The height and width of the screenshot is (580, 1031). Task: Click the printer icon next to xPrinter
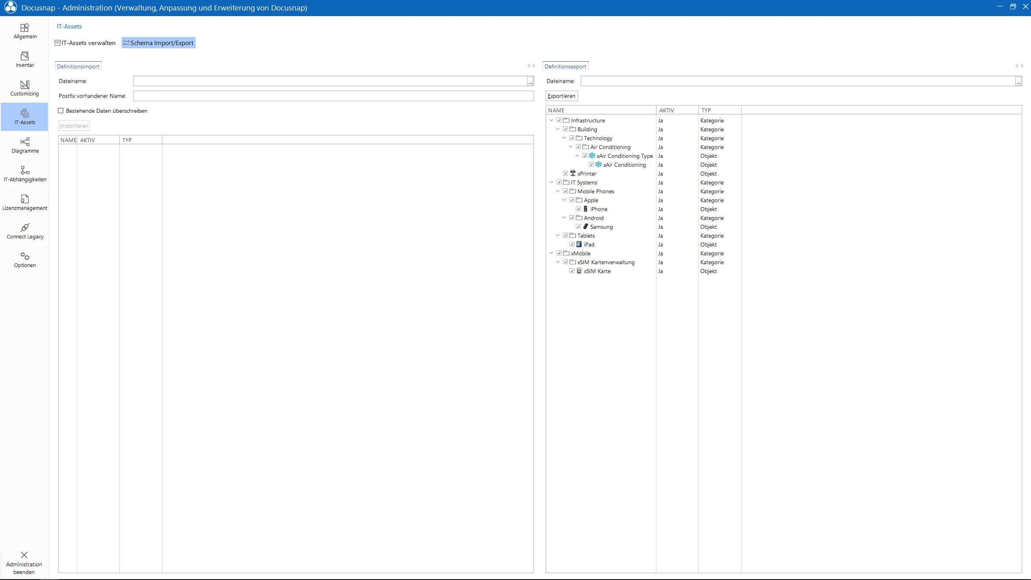click(x=573, y=173)
